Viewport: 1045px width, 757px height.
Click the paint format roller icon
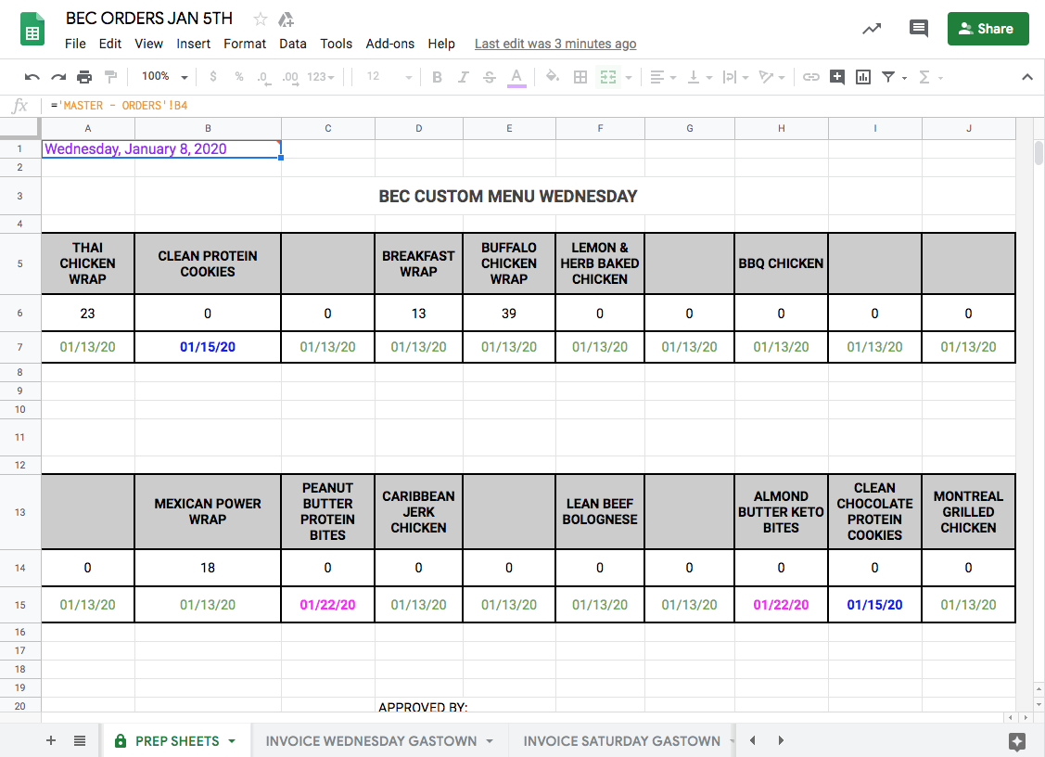[x=111, y=77]
